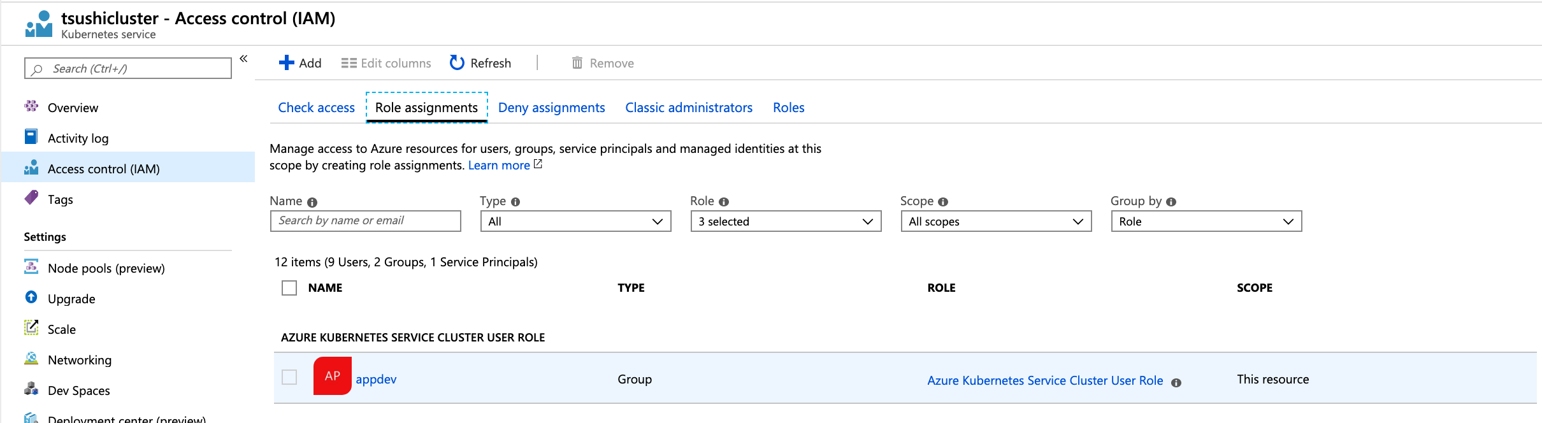Click the ROLE column header
This screenshot has height=423, width=1542.
pos(941,288)
